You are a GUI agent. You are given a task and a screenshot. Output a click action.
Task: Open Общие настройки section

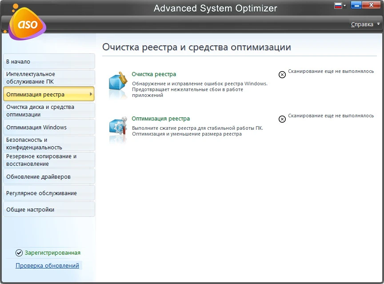coord(49,209)
